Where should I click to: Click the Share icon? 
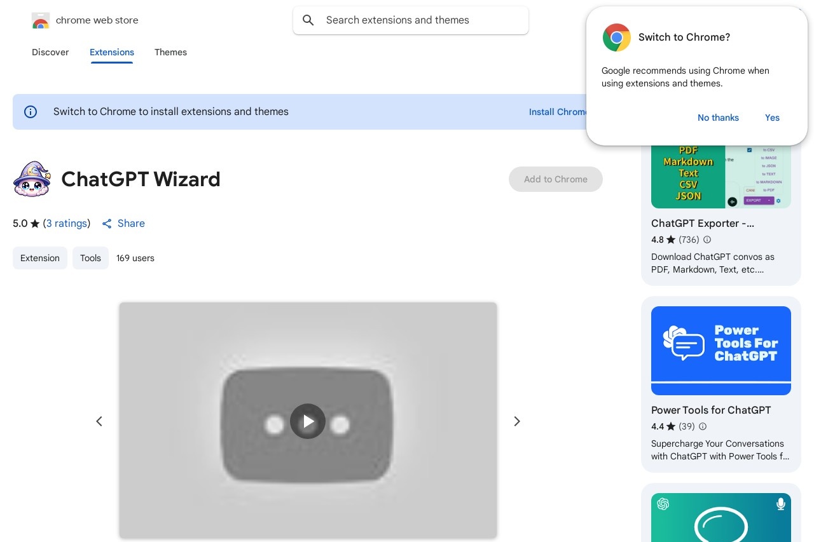107,224
